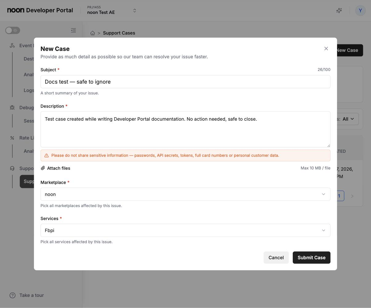Click the Description text area
This screenshot has width=371, height=308.
(x=185, y=129)
